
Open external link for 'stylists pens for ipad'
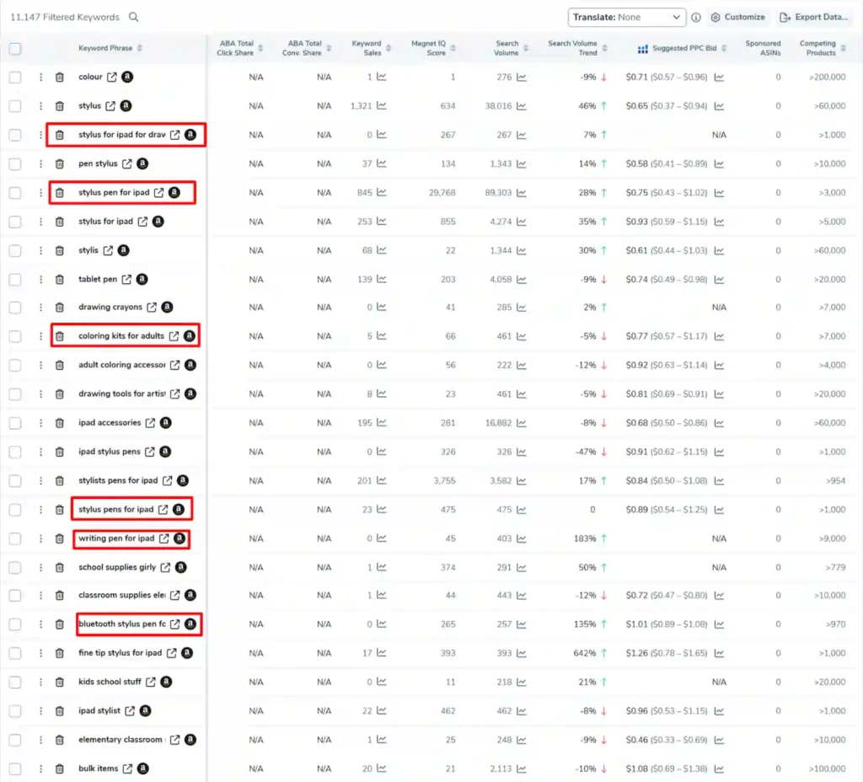(x=168, y=480)
